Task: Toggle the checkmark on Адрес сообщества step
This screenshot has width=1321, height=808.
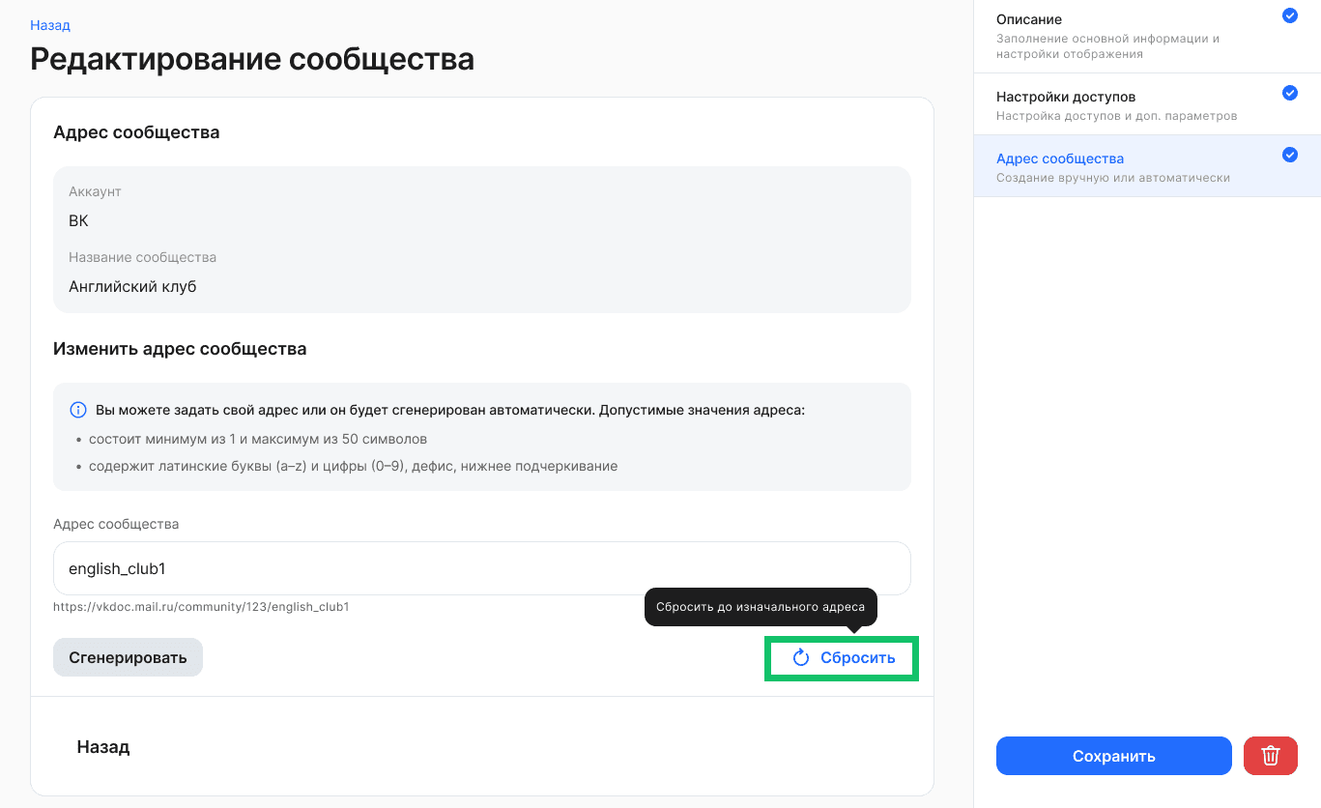Action: click(1289, 154)
